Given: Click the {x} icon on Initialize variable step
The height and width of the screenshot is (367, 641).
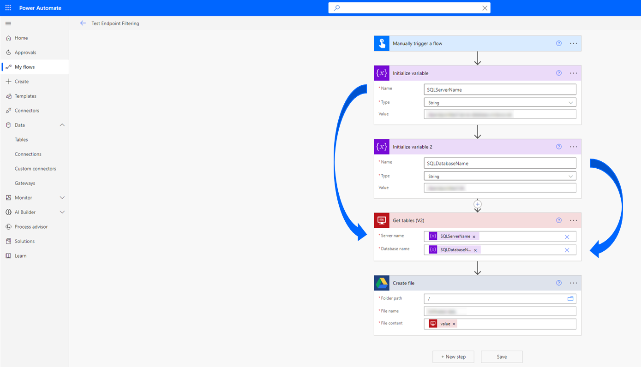Looking at the screenshot, I should point(381,73).
